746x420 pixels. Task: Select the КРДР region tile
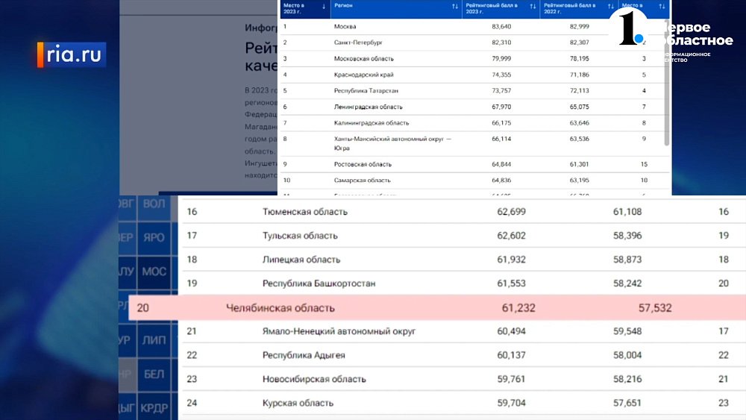pos(154,408)
